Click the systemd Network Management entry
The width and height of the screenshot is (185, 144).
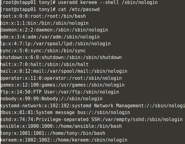coord(92,106)
